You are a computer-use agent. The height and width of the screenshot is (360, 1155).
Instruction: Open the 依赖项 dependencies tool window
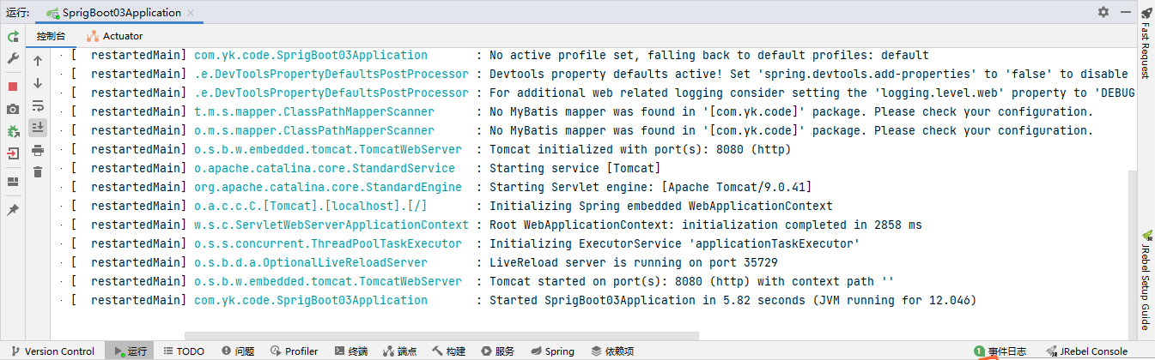click(x=611, y=351)
